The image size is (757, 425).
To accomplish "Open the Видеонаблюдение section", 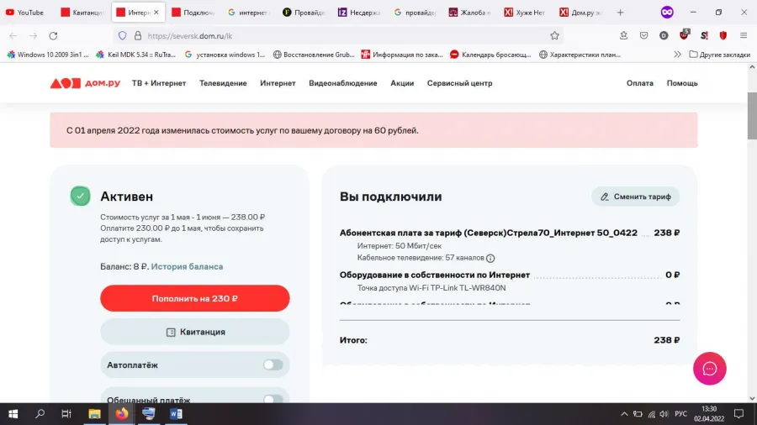I will pyautogui.click(x=343, y=83).
